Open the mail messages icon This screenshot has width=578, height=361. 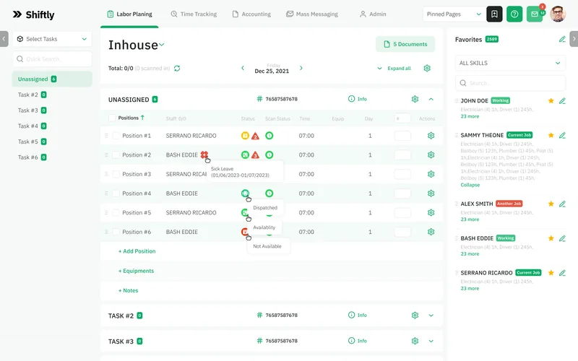(x=535, y=14)
